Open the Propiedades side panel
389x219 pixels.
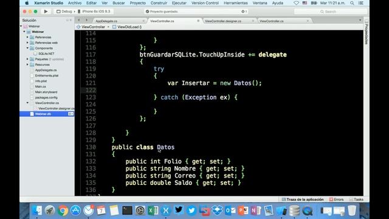point(367,32)
